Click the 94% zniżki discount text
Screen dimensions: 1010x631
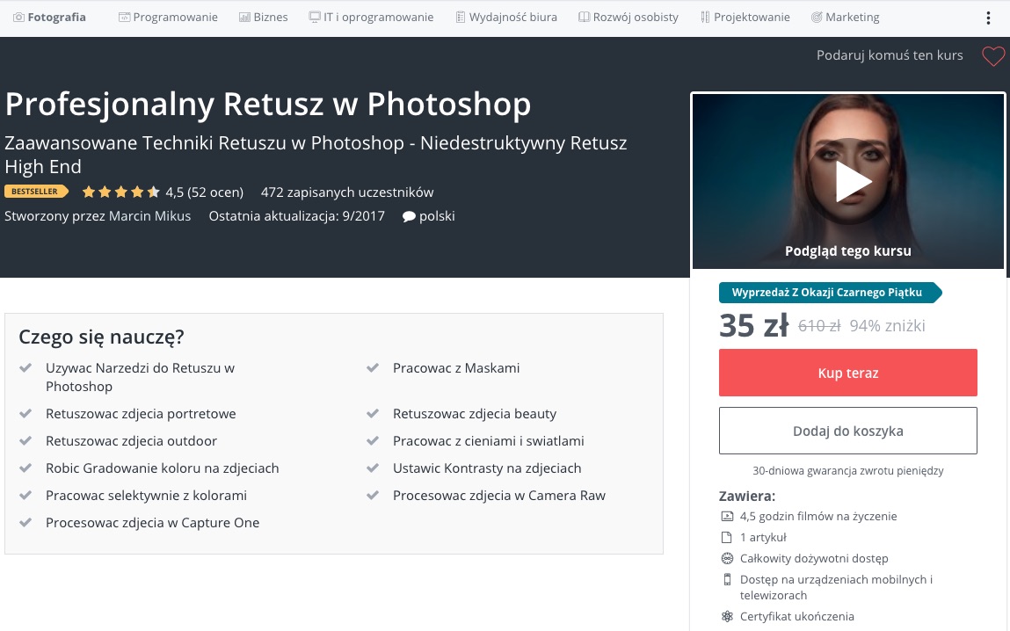(887, 326)
